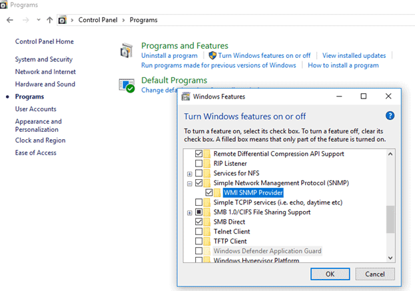Select Simple TCPIP services list item text
Image resolution: width=415 pixels, height=291 pixels.
point(278,202)
